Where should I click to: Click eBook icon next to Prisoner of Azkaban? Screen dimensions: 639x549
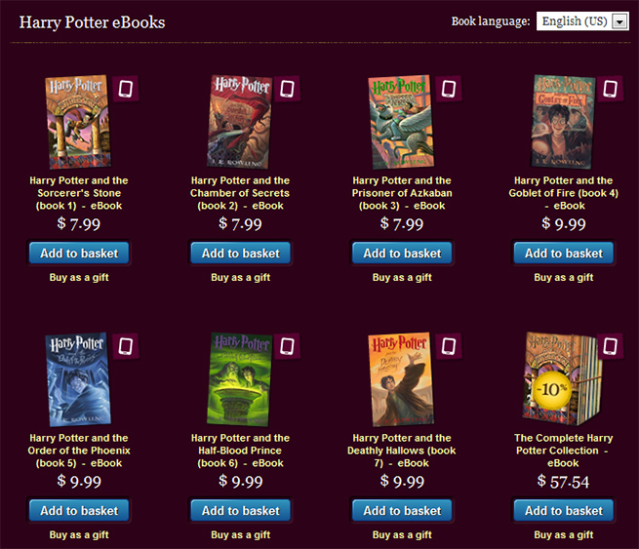[x=449, y=89]
